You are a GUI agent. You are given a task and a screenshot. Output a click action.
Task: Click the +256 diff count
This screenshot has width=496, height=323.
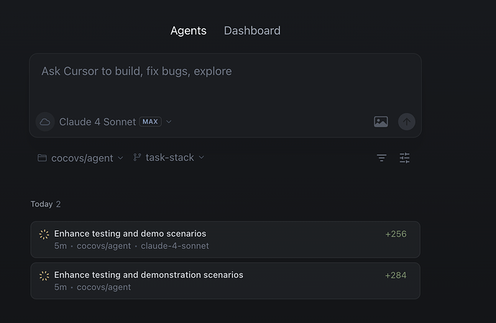[x=396, y=234]
